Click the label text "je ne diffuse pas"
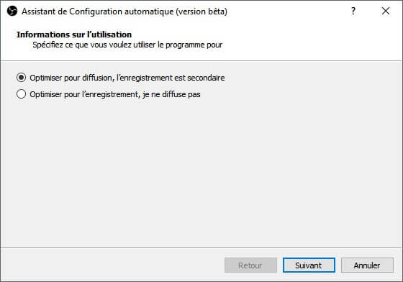Viewport: 403px width, 282px height. tap(171, 94)
